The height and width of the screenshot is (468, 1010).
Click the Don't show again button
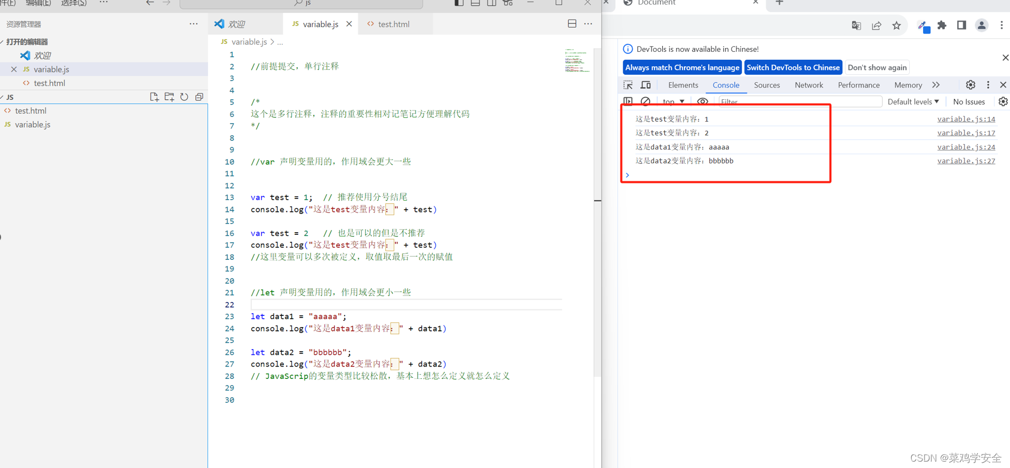pos(877,67)
